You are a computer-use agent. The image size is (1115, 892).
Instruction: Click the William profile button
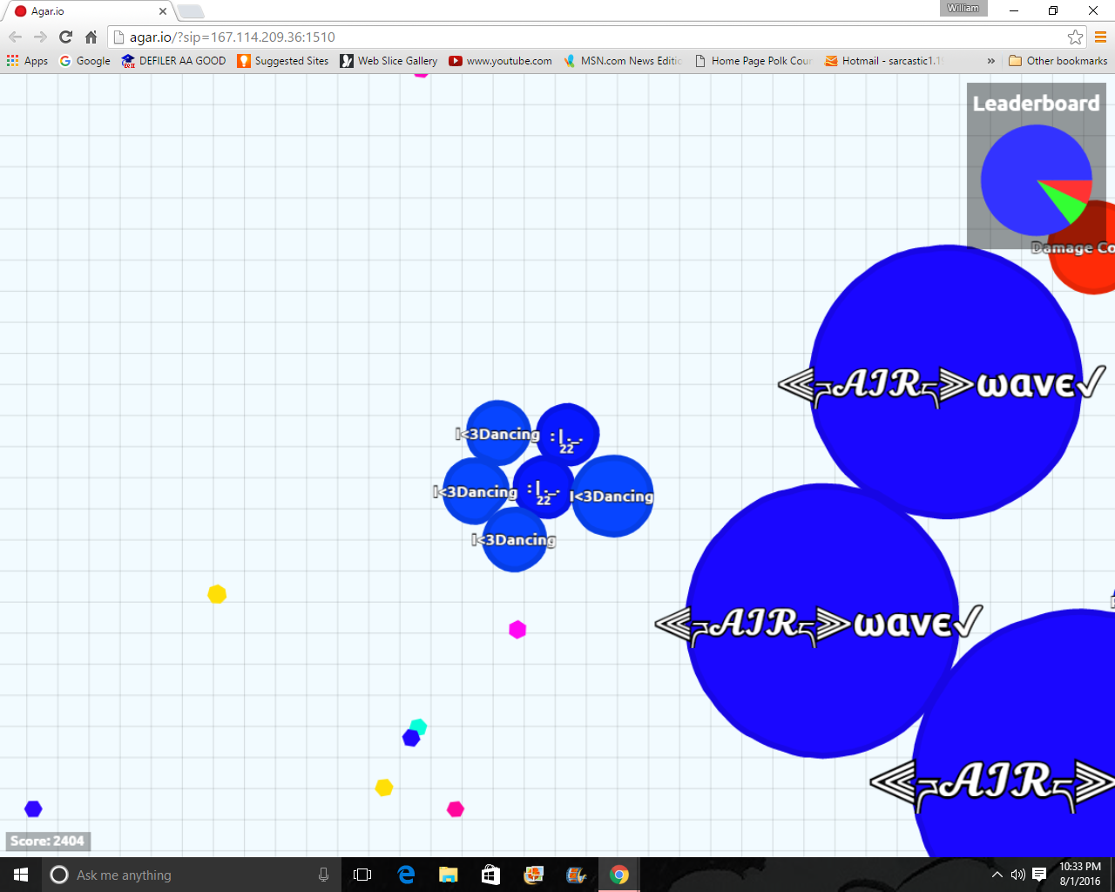point(963,8)
